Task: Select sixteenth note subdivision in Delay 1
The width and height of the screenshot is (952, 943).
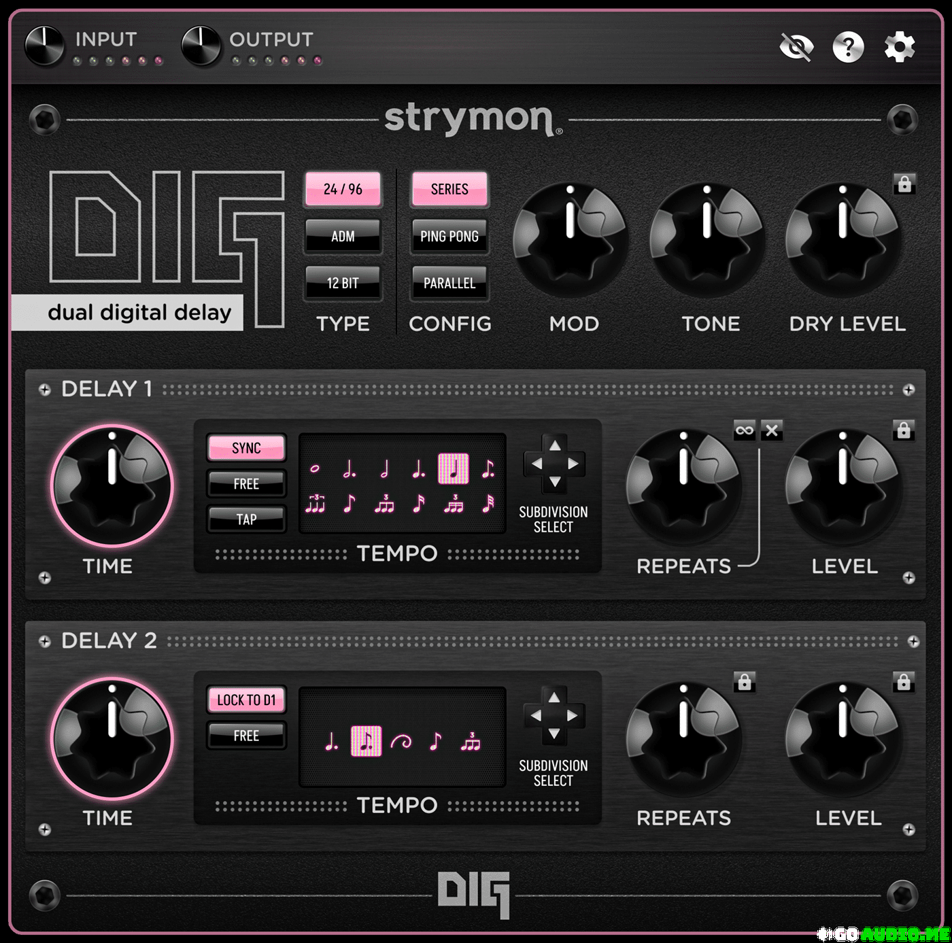Action: 419,504
